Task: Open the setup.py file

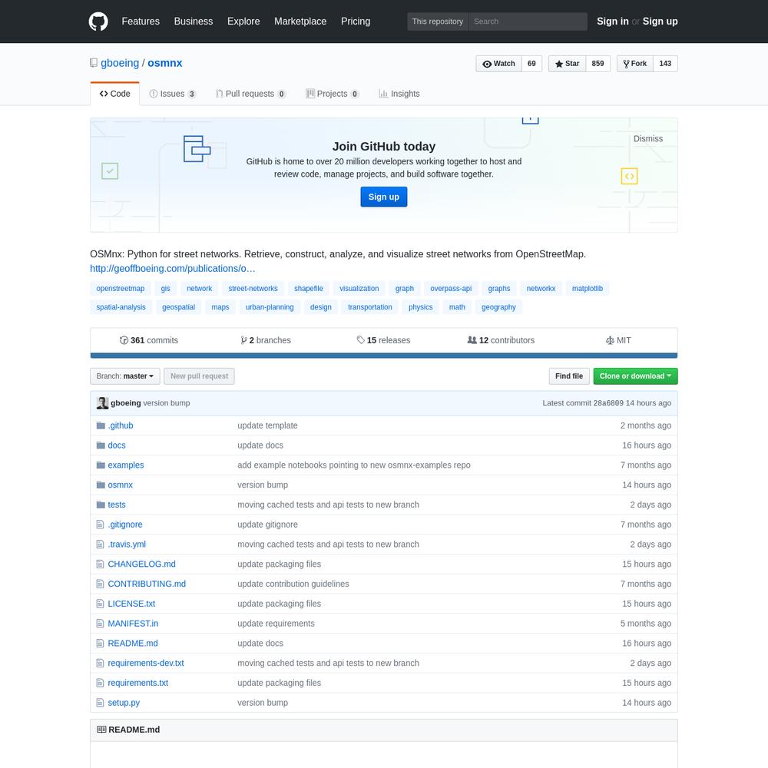Action: tap(124, 703)
